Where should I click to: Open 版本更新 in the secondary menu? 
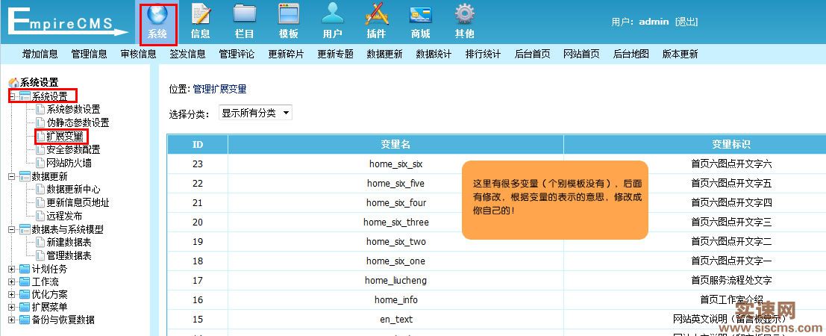pos(680,54)
